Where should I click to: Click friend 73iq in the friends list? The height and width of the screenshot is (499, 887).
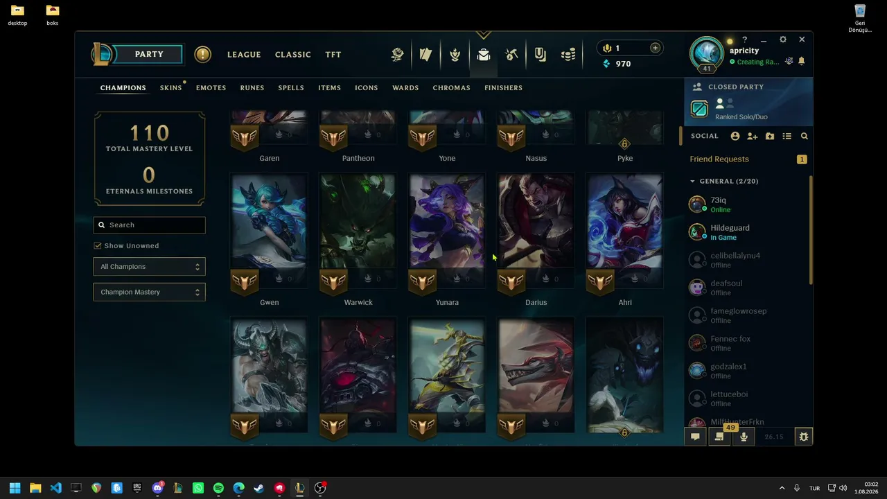click(x=748, y=204)
